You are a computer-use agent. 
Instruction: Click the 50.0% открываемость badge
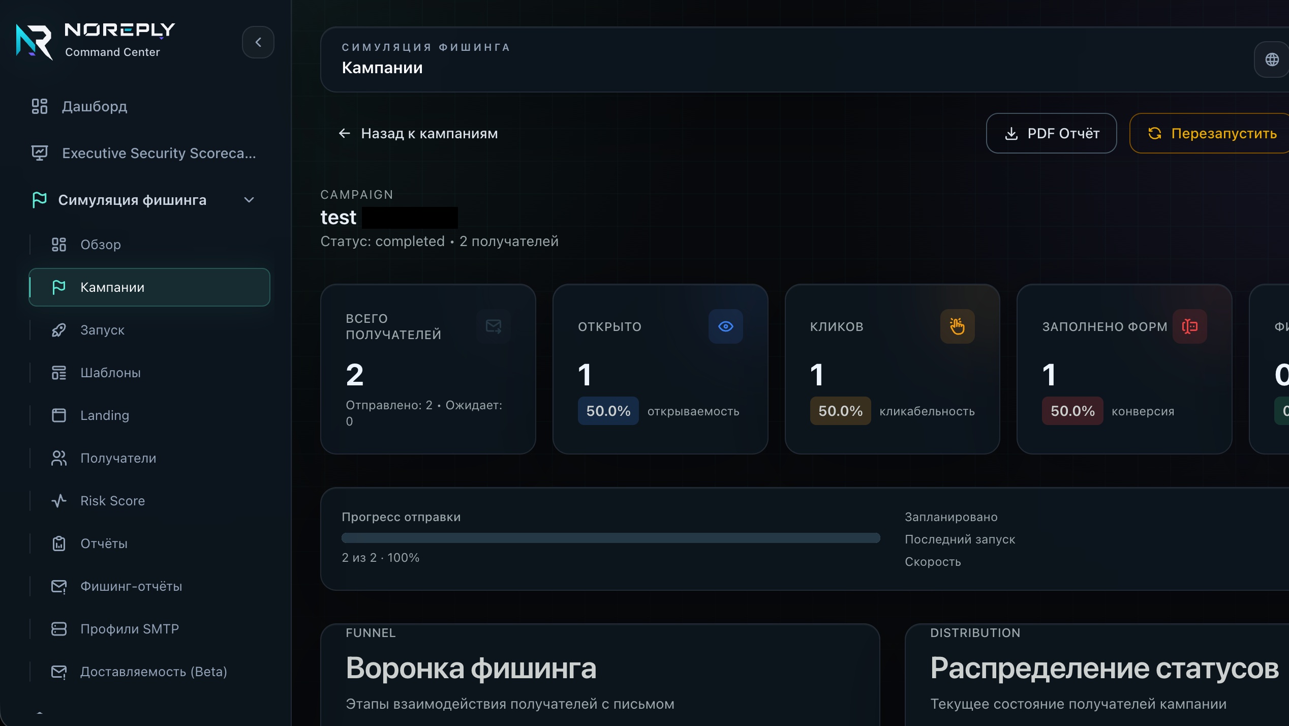(x=608, y=411)
